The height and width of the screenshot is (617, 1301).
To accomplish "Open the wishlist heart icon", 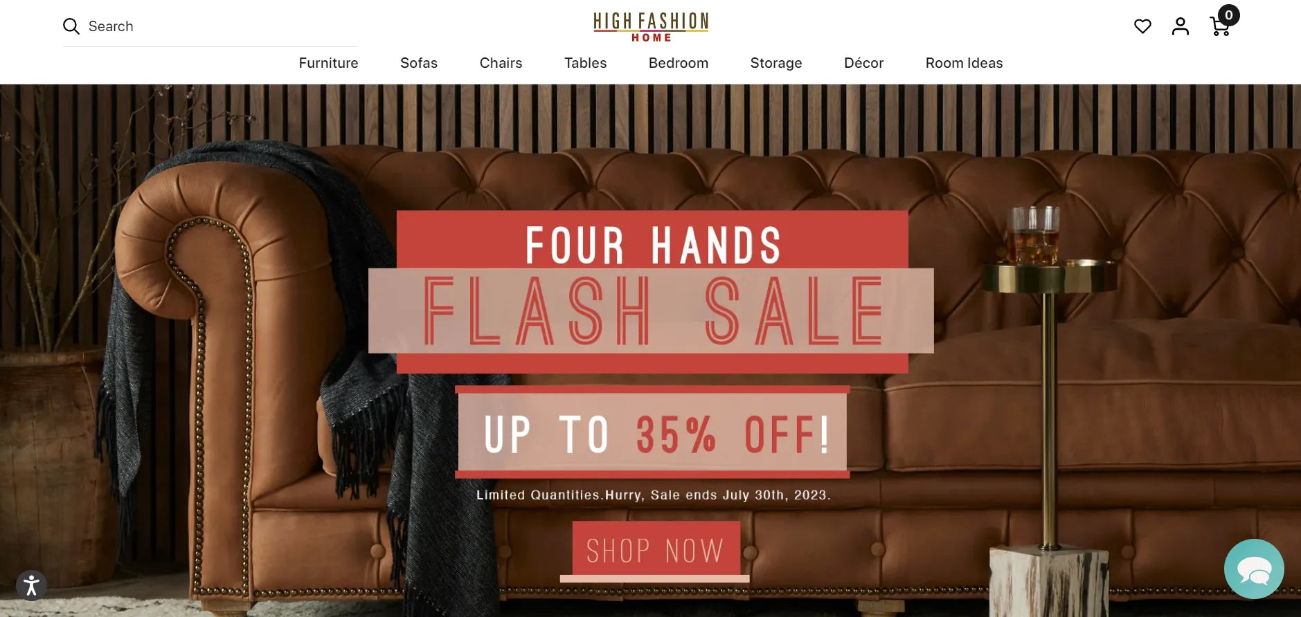I will pos(1142,26).
